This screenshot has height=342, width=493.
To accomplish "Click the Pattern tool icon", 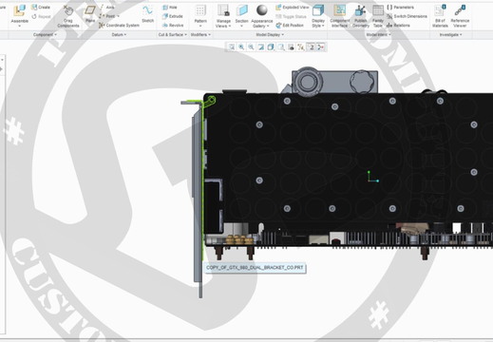I will click(200, 10).
